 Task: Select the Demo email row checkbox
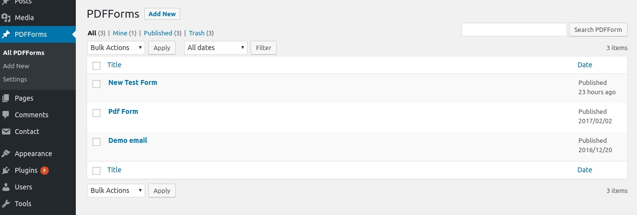[96, 142]
